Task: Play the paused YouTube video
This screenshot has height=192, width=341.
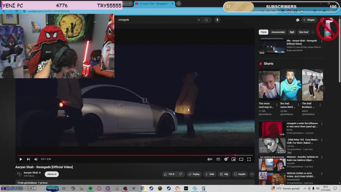Action: [x=21, y=159]
